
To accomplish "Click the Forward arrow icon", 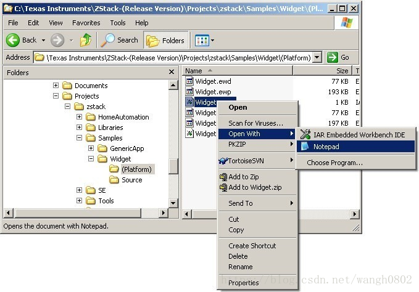I will coord(57,40).
